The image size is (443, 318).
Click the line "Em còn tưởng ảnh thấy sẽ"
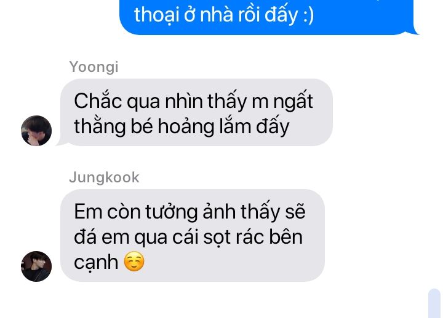[x=190, y=211]
